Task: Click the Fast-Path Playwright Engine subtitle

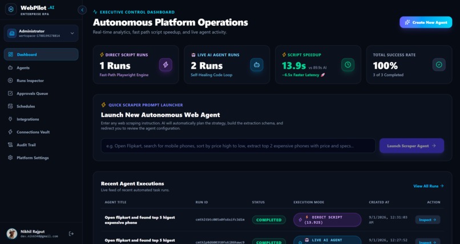Action: click(124, 75)
